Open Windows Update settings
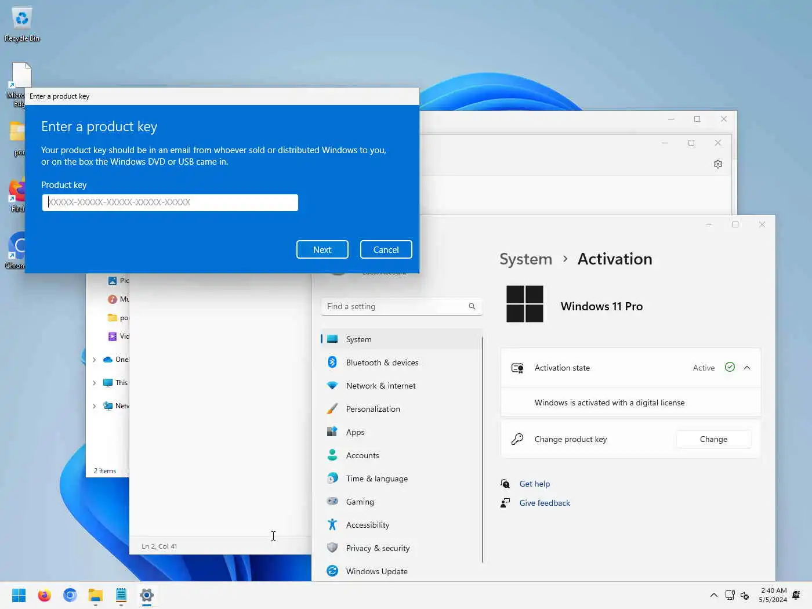This screenshot has width=812, height=609. 401,571
